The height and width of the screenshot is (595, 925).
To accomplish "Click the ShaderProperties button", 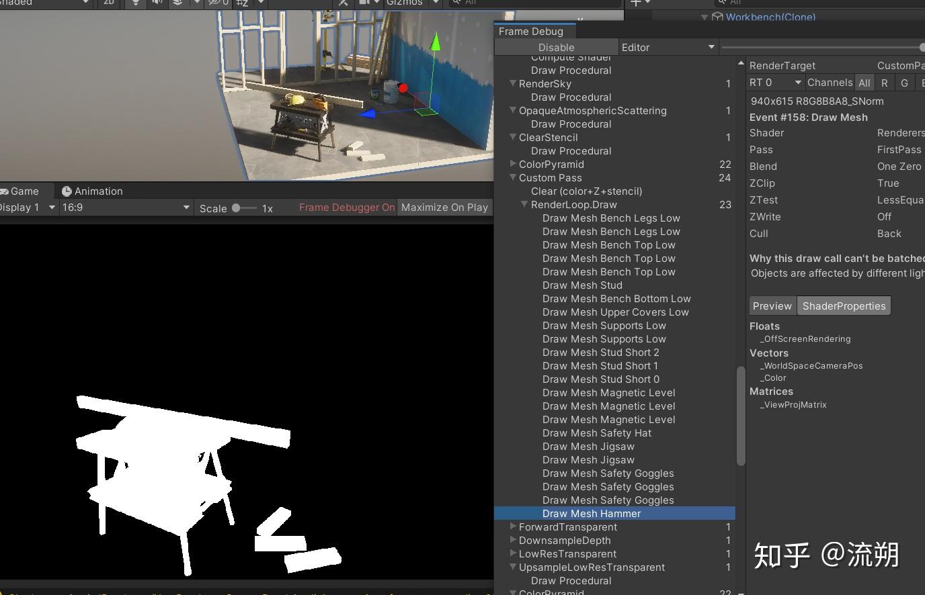I will click(x=844, y=306).
